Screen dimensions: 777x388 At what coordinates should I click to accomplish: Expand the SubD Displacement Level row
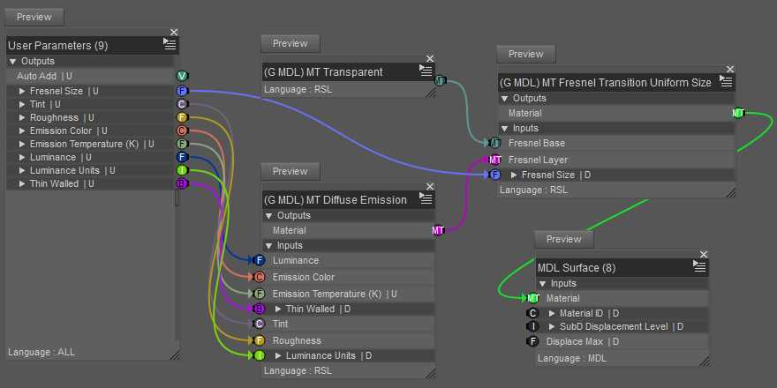(552, 326)
